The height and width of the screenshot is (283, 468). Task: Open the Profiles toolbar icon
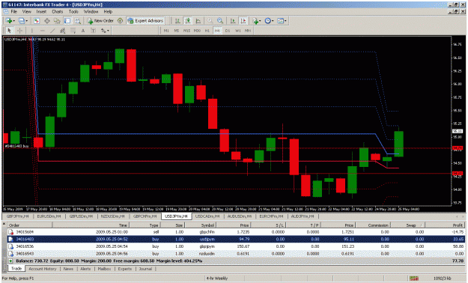[x=21, y=21]
